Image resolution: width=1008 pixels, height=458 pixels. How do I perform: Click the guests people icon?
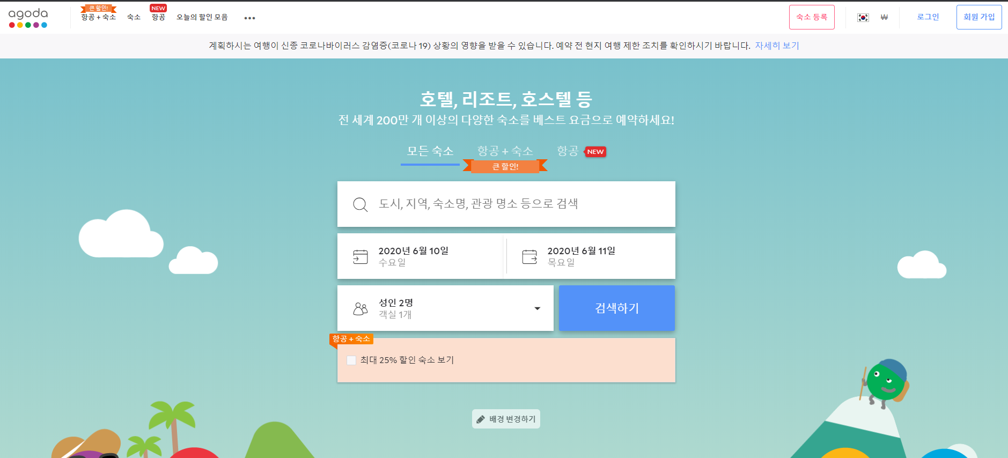coord(360,308)
